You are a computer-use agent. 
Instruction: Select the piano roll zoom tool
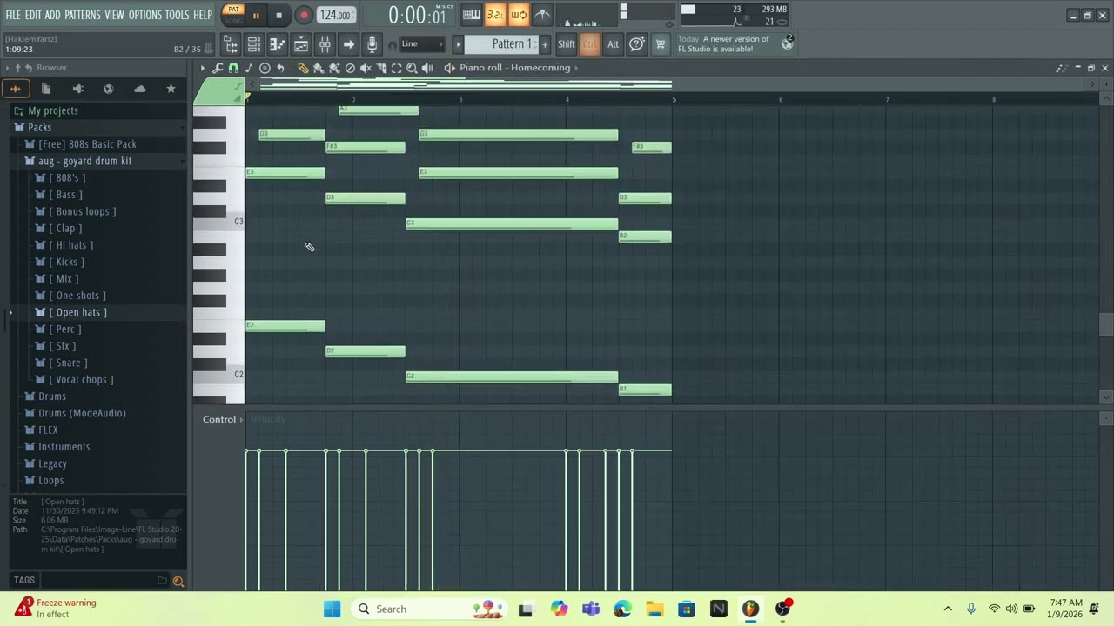413,68
